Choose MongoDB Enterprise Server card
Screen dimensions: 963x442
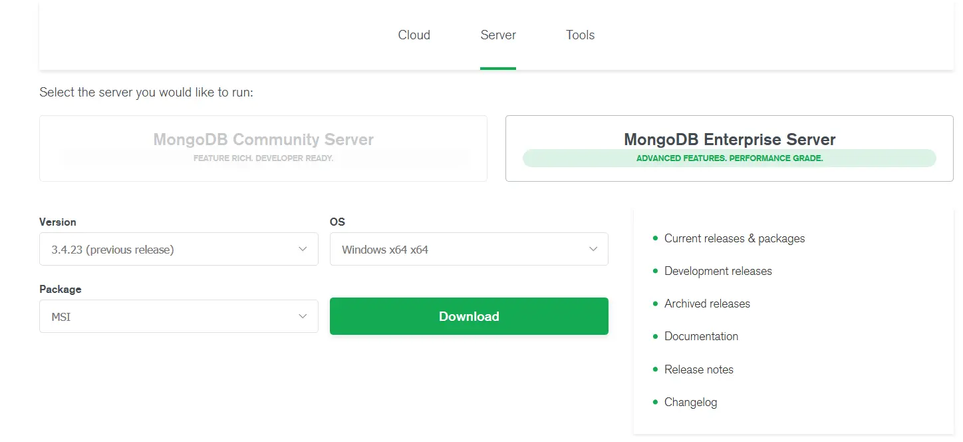730,148
